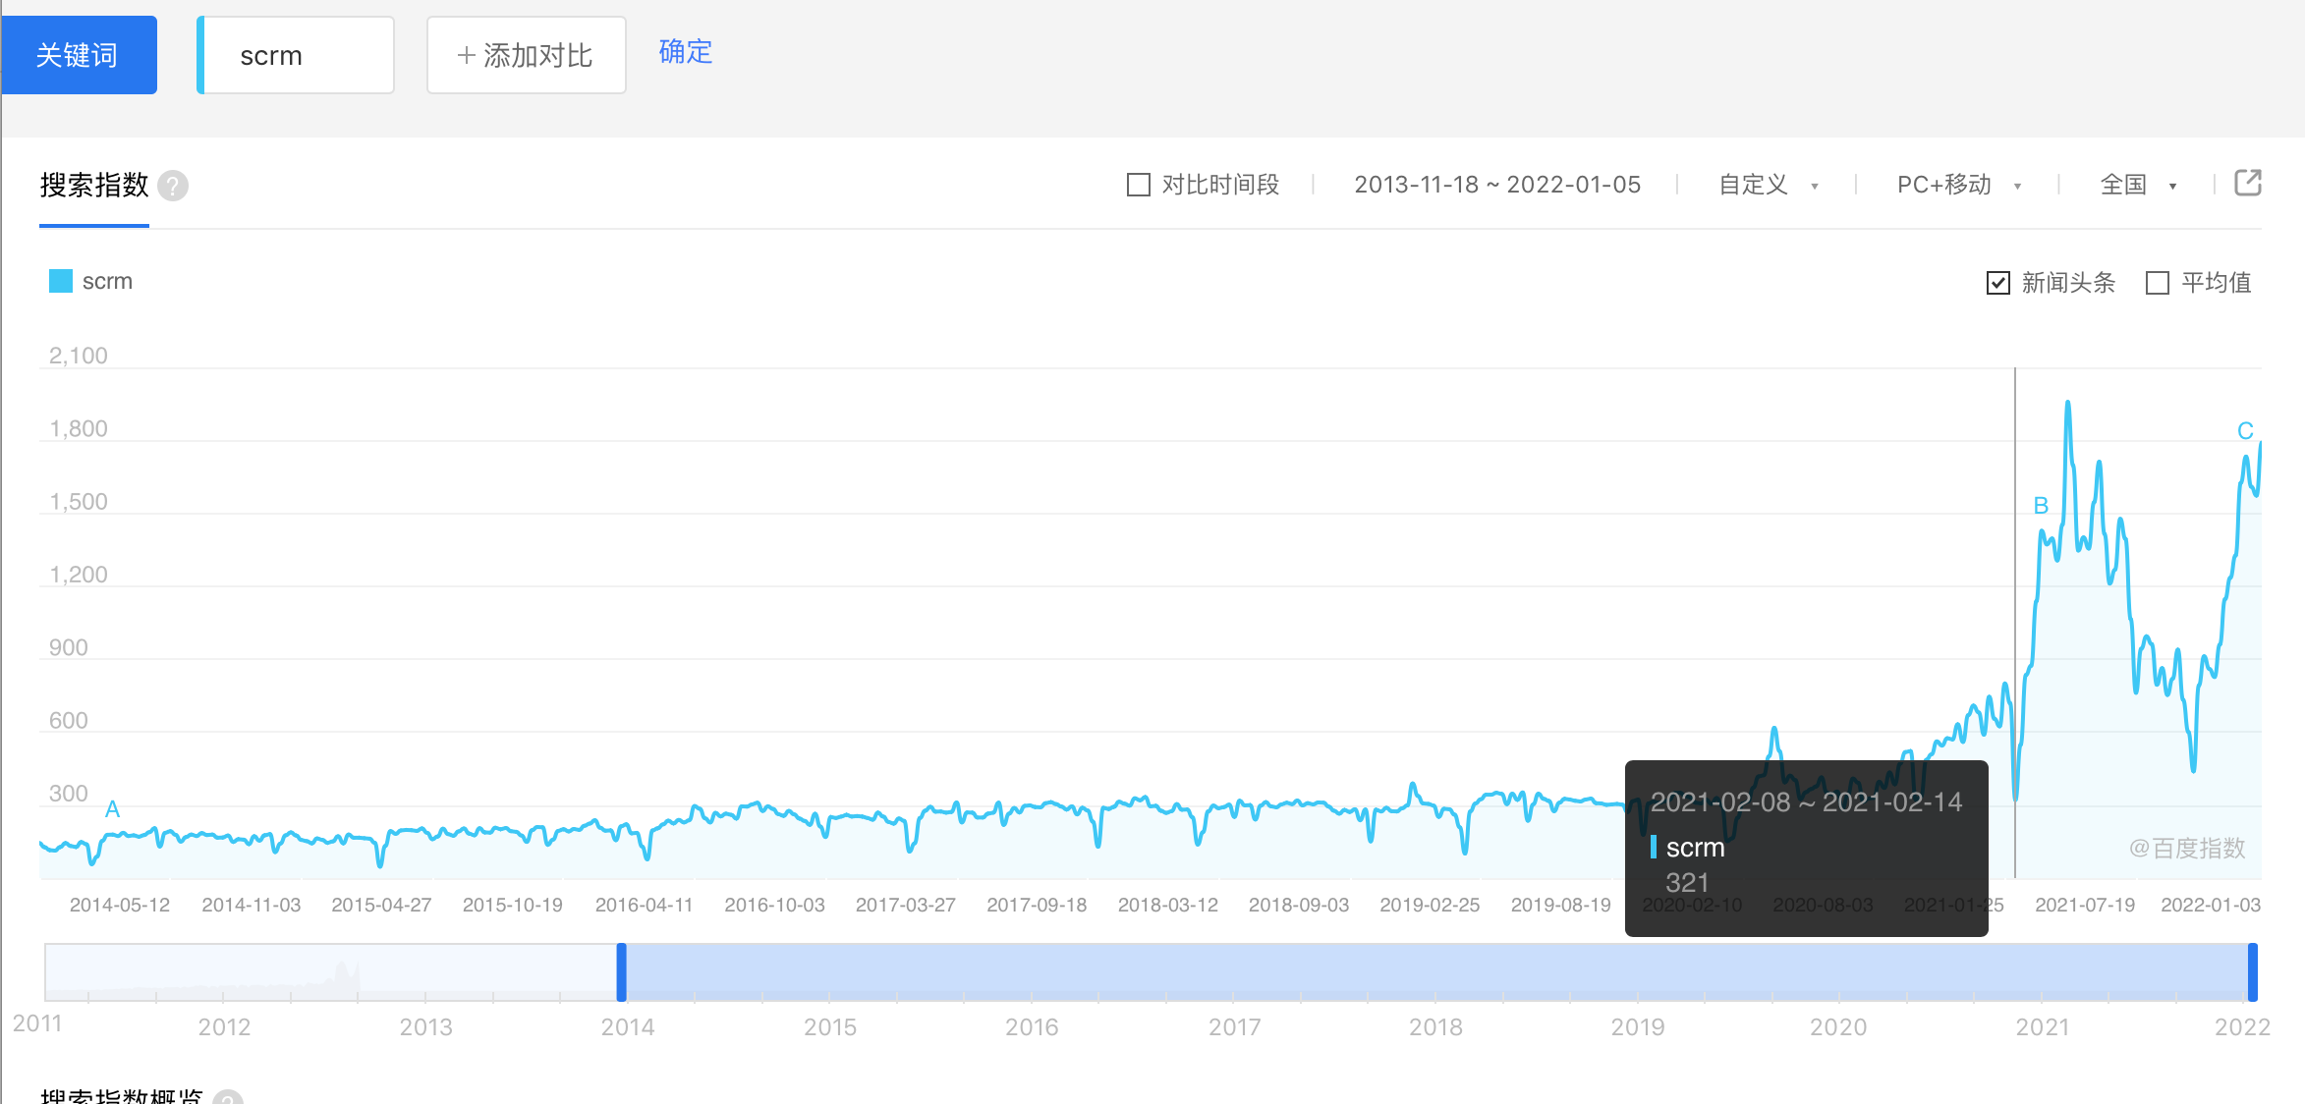Click the export share icon
Viewport: 2305px width, 1104px height.
[2248, 184]
